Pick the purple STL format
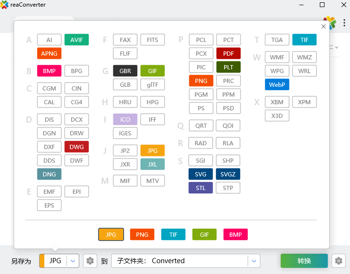Image resolution: width=350 pixels, height=274 pixels. point(200,188)
